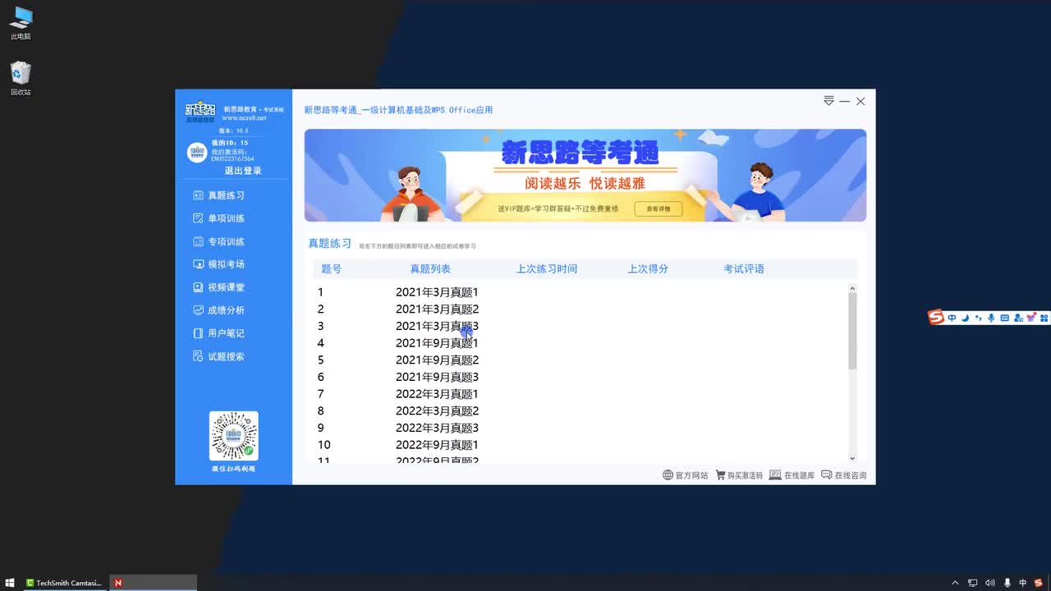Select 2021年9月真题2 in the list

pyautogui.click(x=437, y=360)
